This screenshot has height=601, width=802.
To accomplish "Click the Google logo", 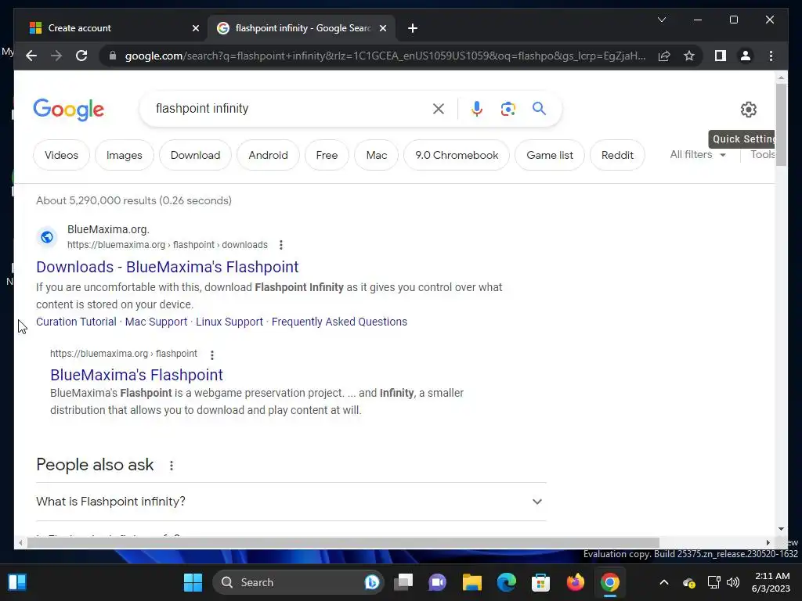I will pos(69,110).
